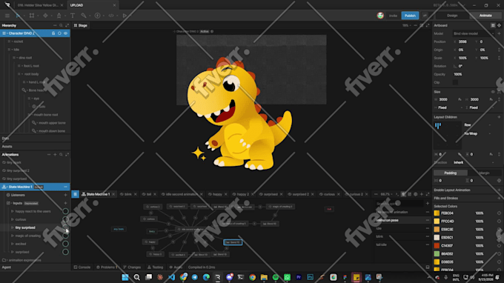Open the No Wrap dropdown
504x283 pixels.
point(477,133)
